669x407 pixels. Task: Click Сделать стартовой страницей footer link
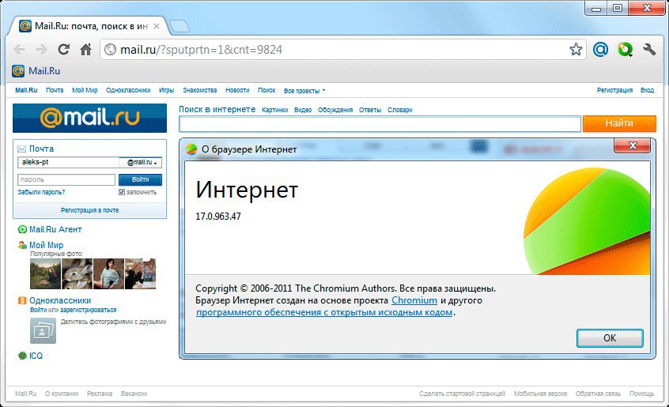click(x=462, y=394)
